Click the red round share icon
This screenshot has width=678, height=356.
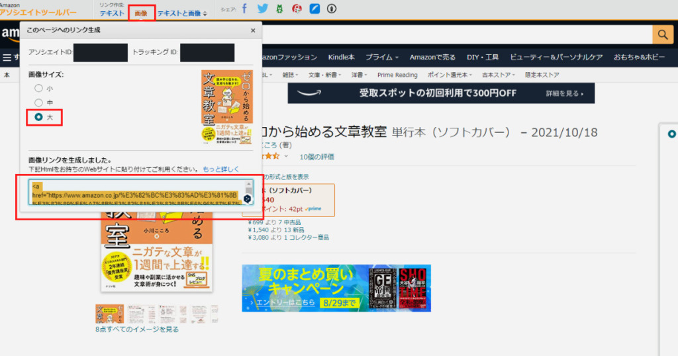coord(297,9)
